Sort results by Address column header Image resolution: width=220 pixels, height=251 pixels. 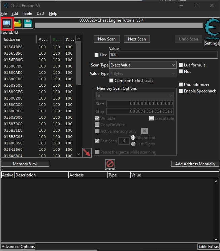pos(19,39)
